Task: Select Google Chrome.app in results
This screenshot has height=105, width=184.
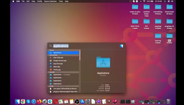Action: click(63, 61)
